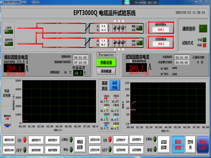Click the 加热倒计时时间 field
Screen dimensions: 211x158
(x=80, y=62)
